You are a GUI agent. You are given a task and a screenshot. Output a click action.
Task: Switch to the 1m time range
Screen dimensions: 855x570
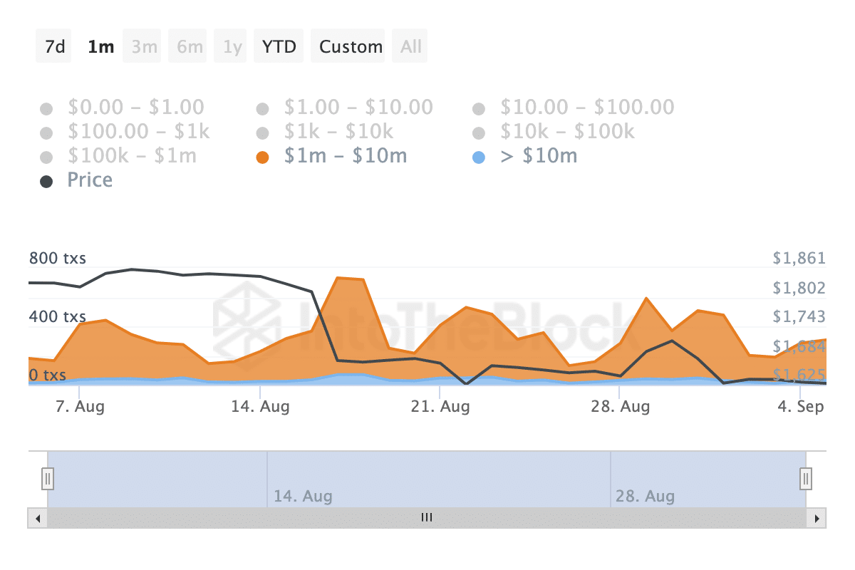[100, 47]
